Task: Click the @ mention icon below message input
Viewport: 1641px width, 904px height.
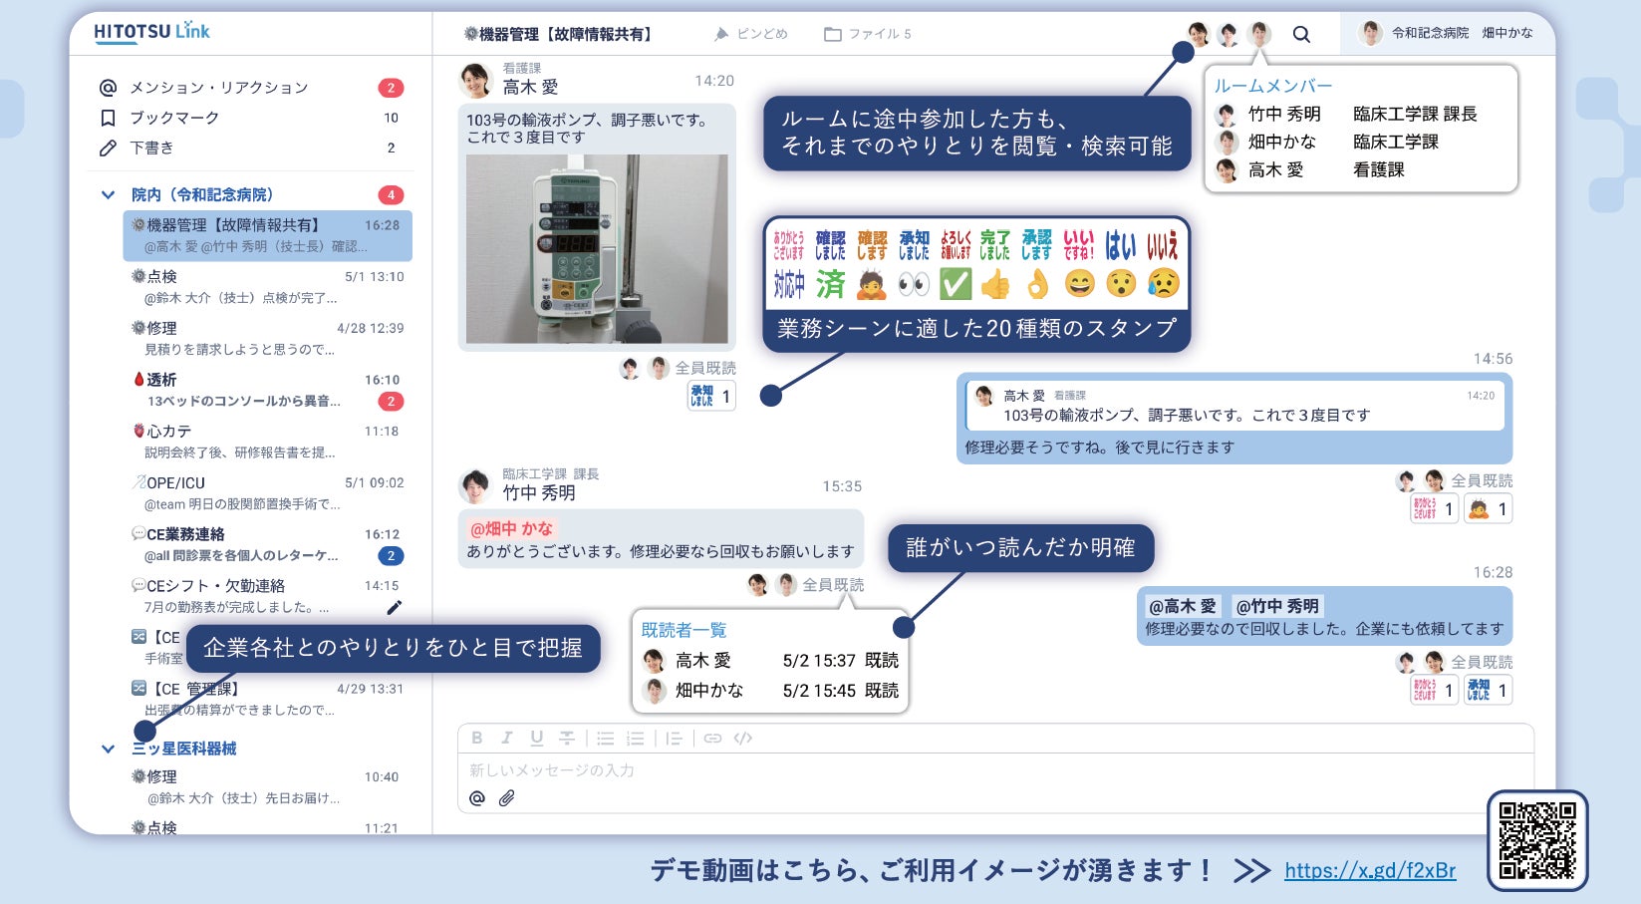Action: 477,798
